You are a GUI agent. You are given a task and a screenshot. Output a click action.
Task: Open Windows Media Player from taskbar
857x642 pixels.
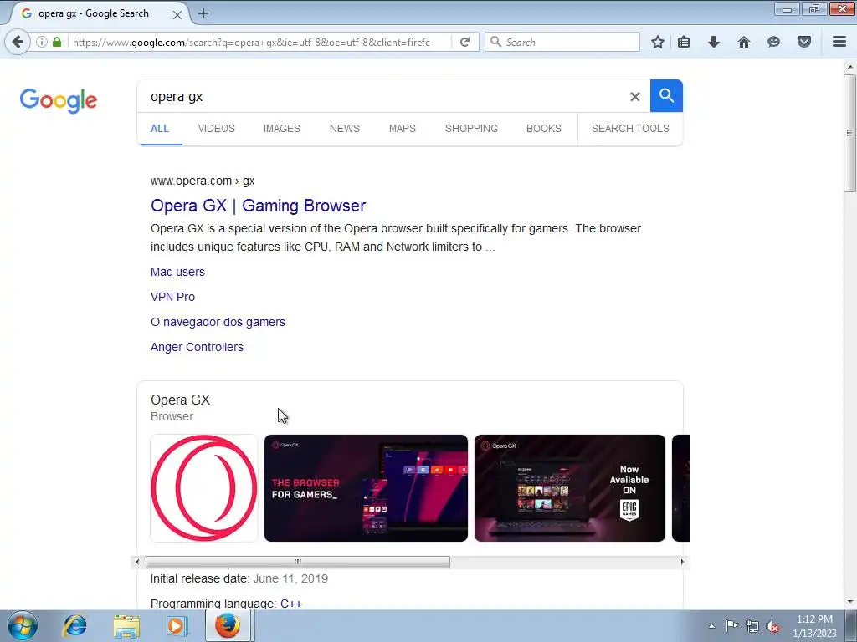(x=177, y=625)
